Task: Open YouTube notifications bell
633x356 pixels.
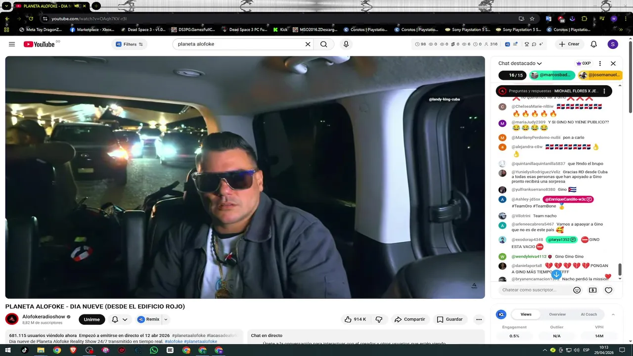Action: click(594, 44)
